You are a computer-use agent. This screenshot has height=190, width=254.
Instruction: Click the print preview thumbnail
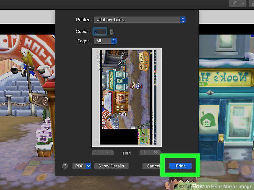pyautogui.click(x=127, y=97)
